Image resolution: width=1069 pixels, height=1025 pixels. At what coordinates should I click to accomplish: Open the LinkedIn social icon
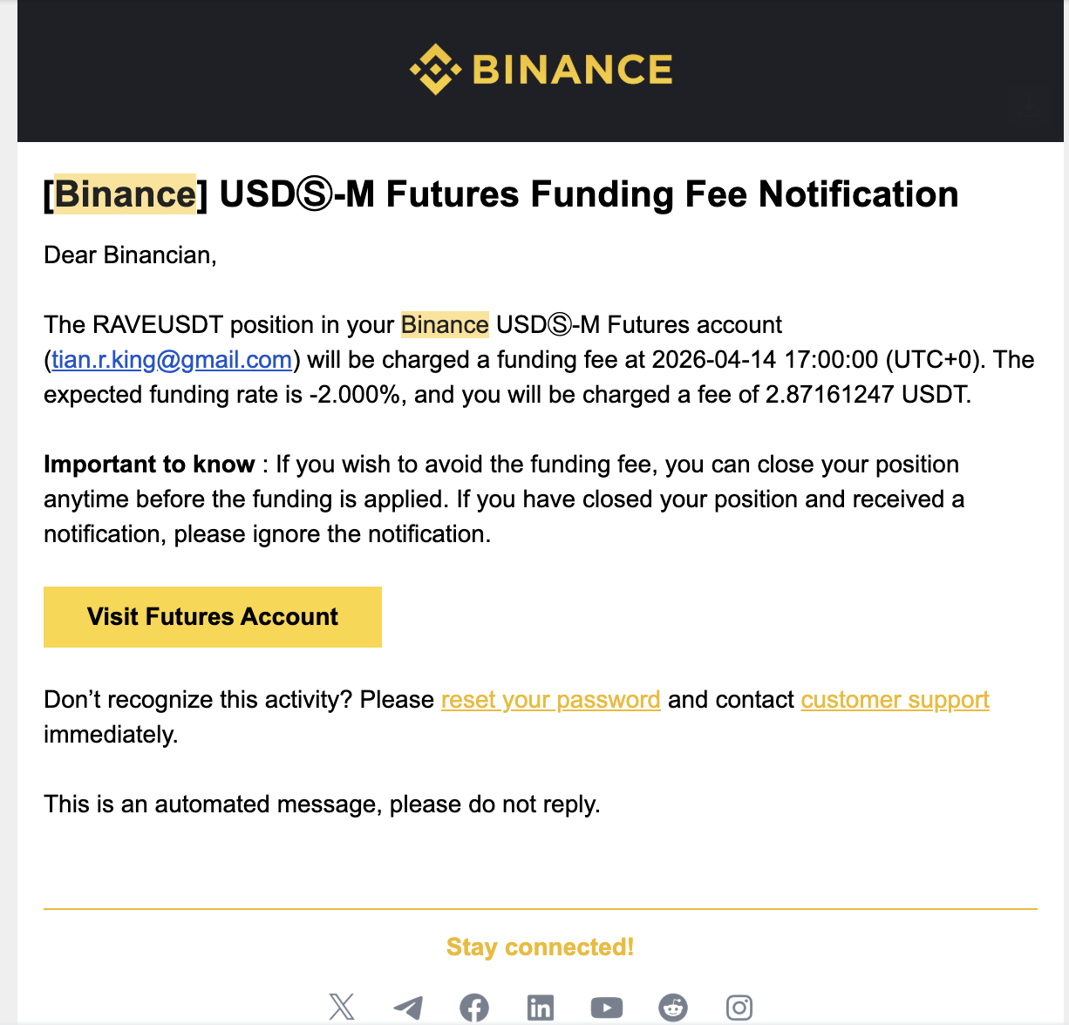point(541,1008)
